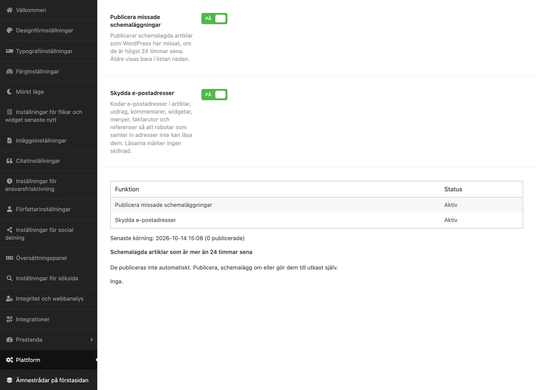This screenshot has height=390, width=536.
Task: Click Aktiv status for Publicera missade row
Action: click(x=451, y=205)
